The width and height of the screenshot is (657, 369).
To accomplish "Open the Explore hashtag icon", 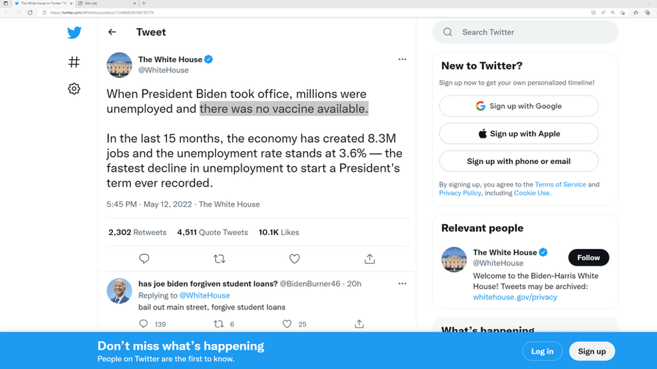I will click(74, 62).
